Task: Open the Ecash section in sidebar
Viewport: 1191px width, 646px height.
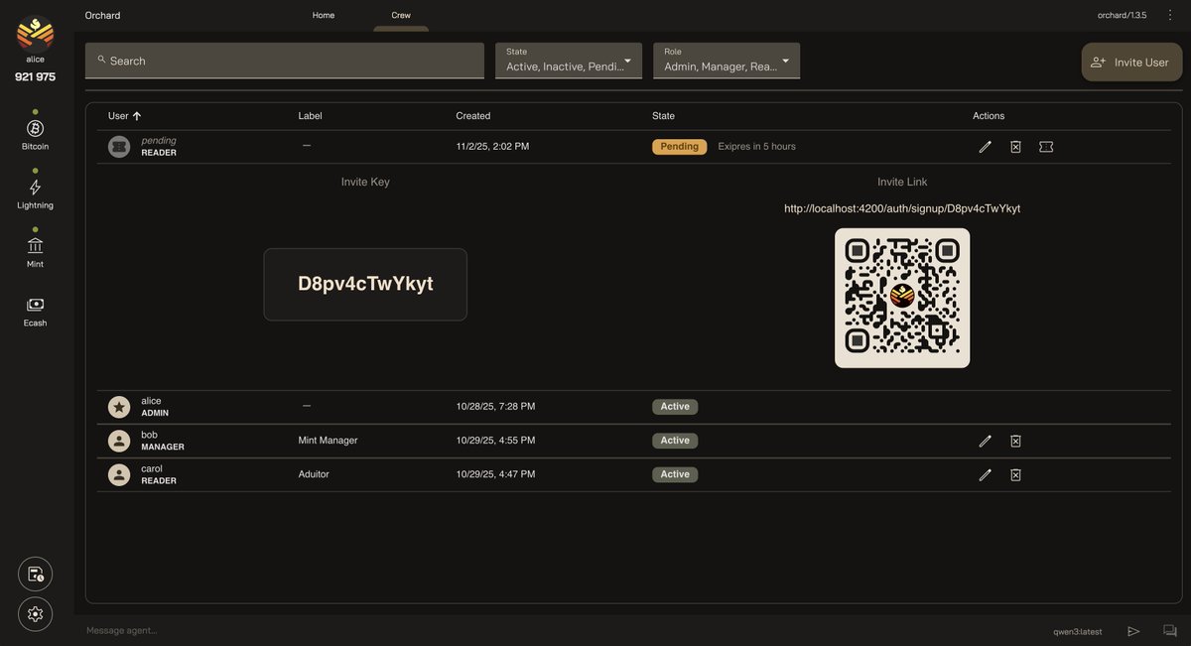Action: point(35,311)
